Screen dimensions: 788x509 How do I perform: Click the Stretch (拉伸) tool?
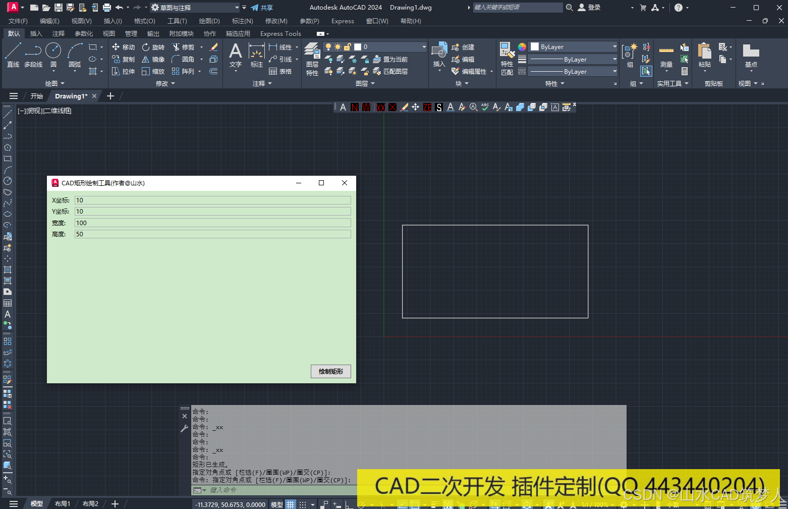(x=123, y=71)
